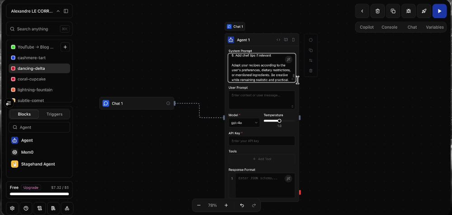Image resolution: width=452 pixels, height=215 pixels.
Task: Flip Agent 1 handles with swap arrows icon
Action: [311, 60]
